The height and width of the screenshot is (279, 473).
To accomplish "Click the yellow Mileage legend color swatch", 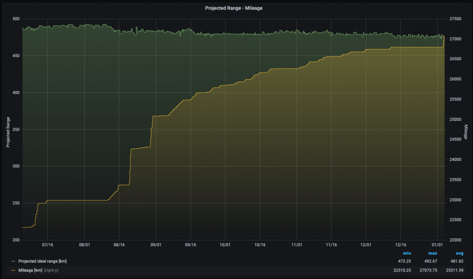I will [13, 270].
